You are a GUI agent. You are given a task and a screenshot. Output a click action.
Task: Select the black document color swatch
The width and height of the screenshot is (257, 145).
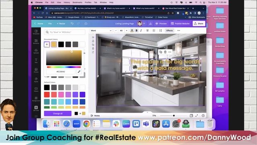61,44
